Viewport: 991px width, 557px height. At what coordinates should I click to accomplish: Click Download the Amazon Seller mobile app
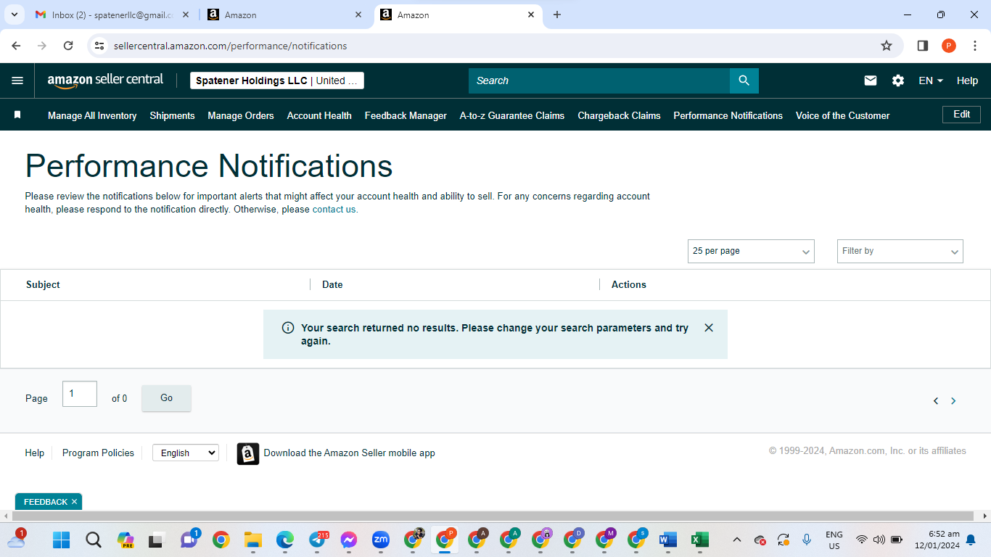349,453
